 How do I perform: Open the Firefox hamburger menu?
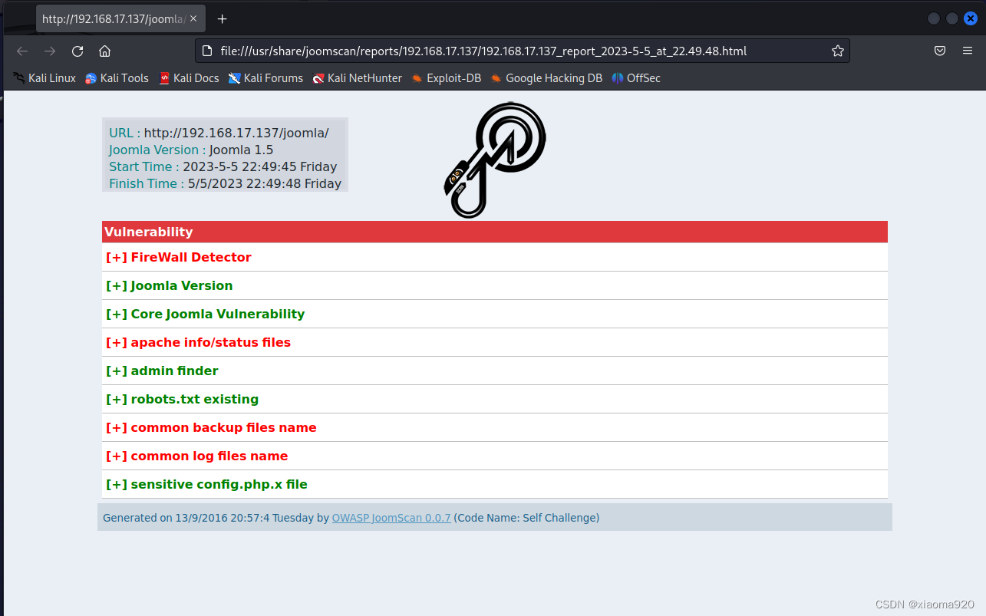(x=968, y=51)
